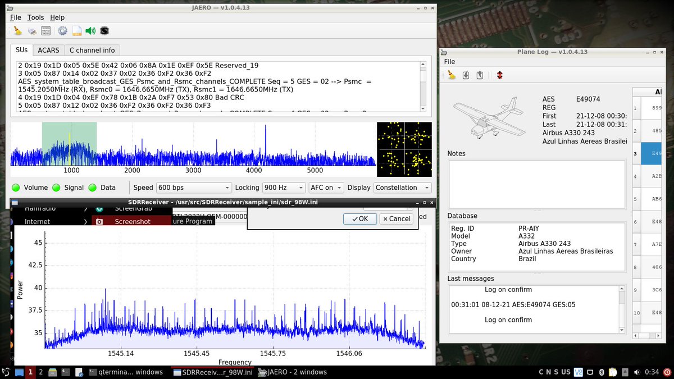Select the Screenshot menu entry

pos(133,222)
